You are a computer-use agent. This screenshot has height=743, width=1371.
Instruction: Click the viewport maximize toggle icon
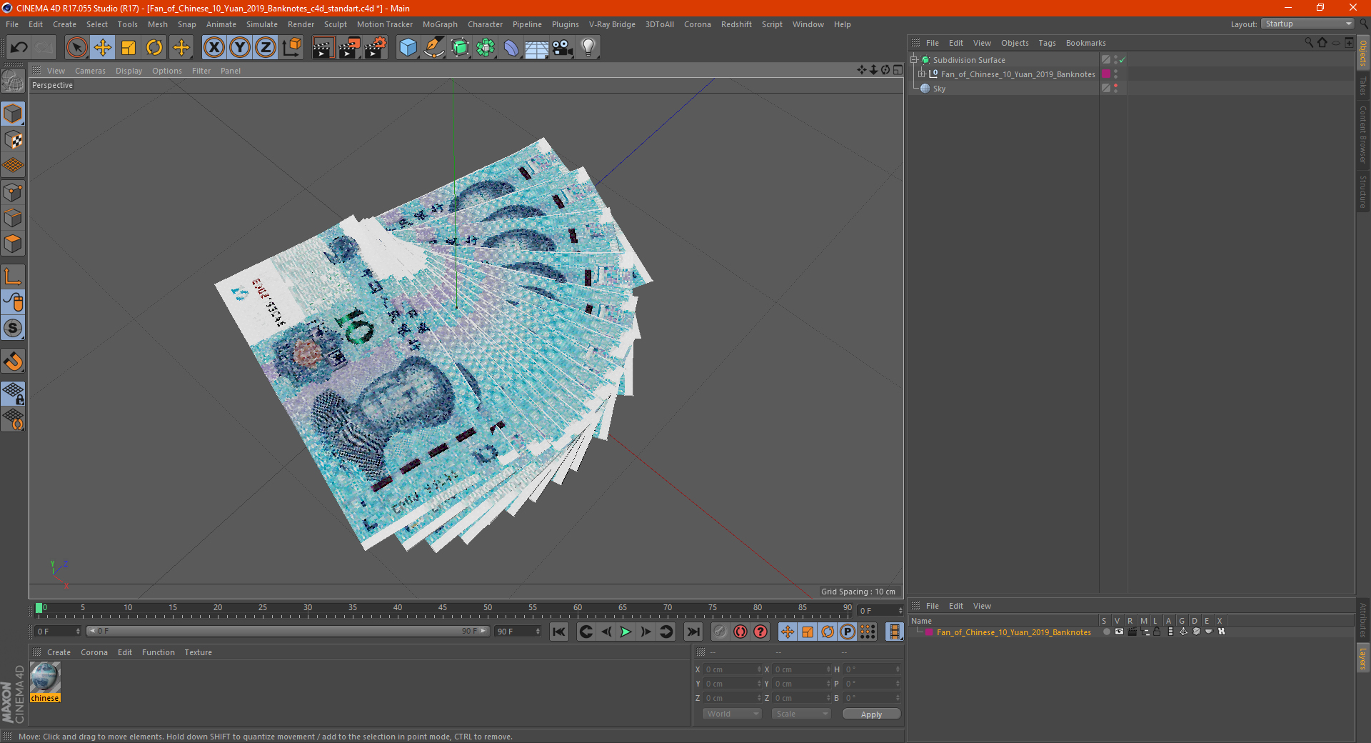(x=898, y=70)
